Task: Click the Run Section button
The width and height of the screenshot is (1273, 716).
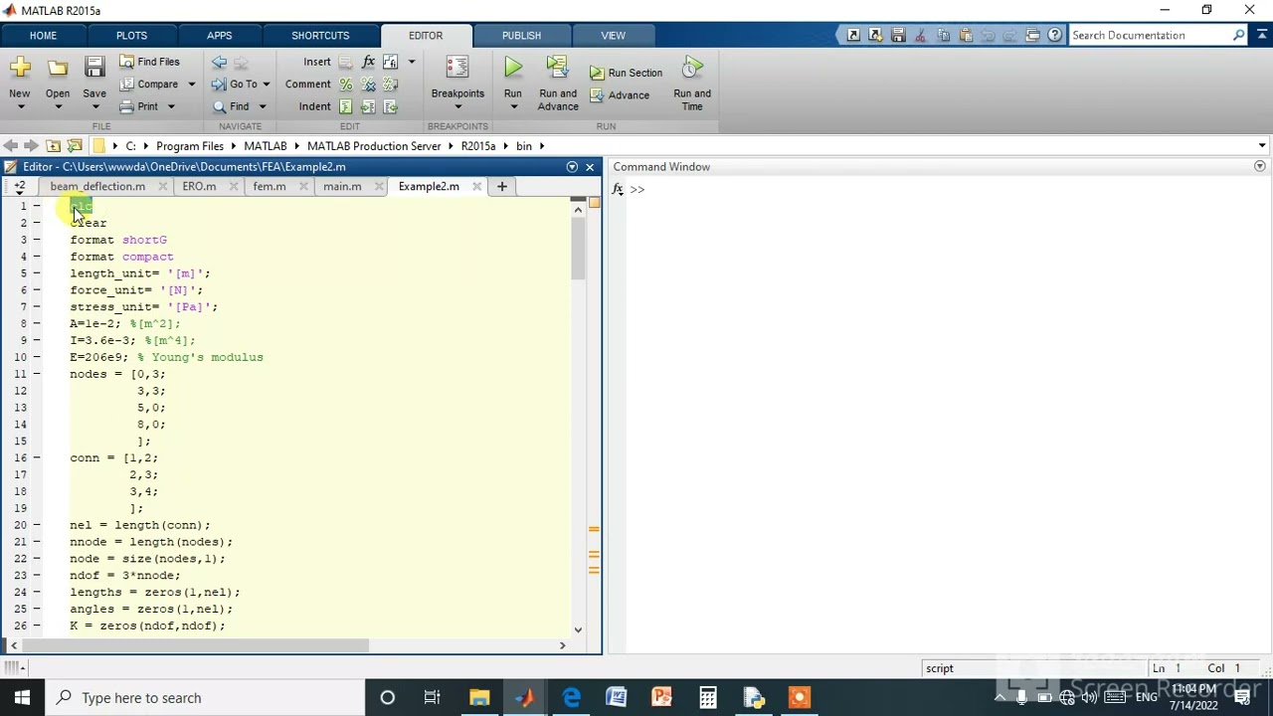Action: pos(626,73)
